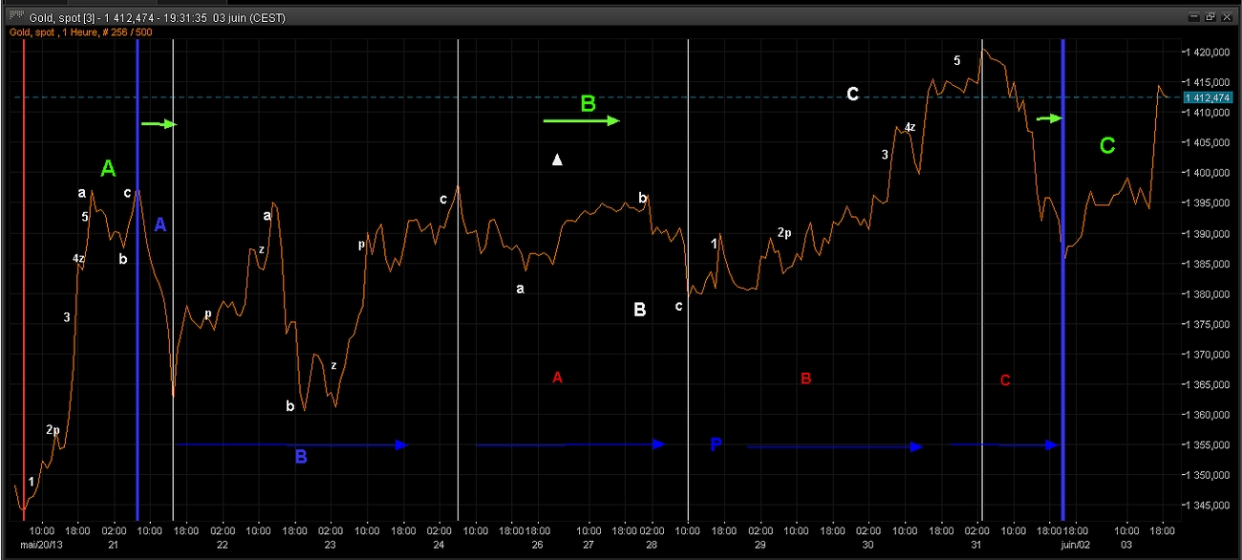The image size is (1242, 560).
Task: Select the red vertical line at chart start
Action: (24, 287)
